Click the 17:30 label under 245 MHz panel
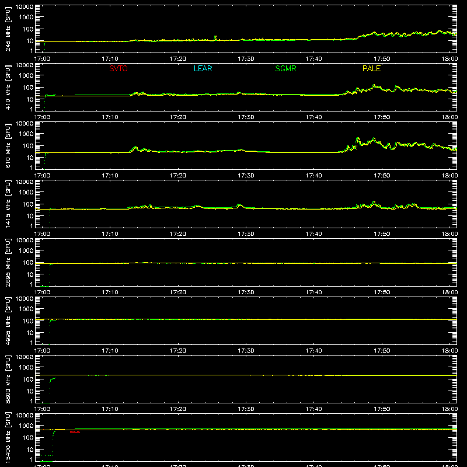Viewport: 467px width, 467px height. (246, 59)
